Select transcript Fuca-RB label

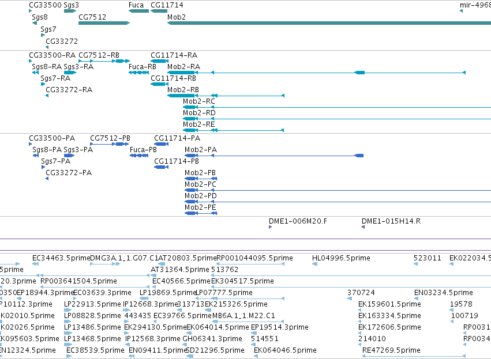(x=143, y=67)
